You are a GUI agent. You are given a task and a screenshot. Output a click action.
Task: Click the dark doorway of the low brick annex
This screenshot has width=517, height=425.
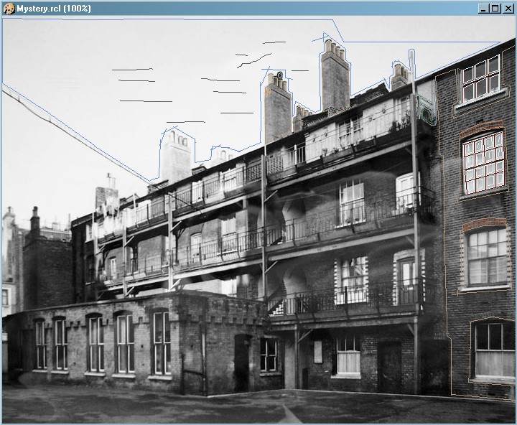pyautogui.click(x=242, y=363)
